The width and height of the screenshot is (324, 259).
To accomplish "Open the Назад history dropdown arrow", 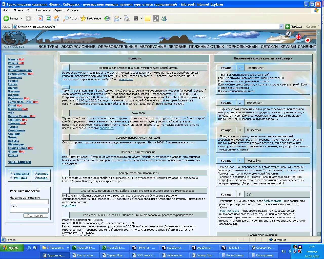I will 21,18.
